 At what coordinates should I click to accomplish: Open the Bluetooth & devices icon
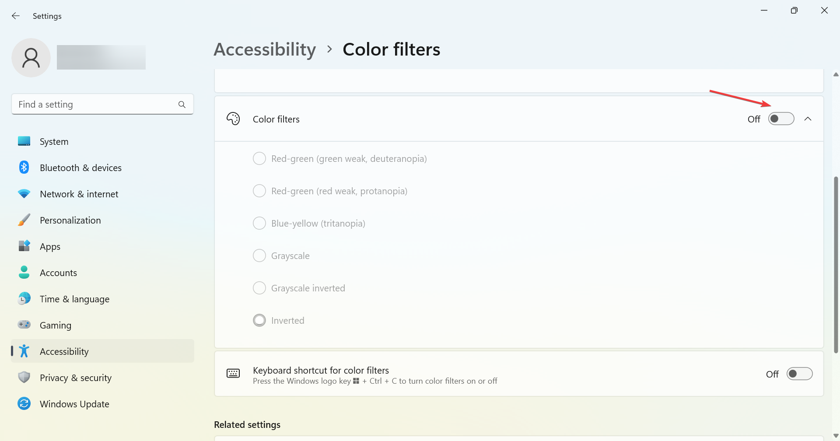pyautogui.click(x=24, y=168)
